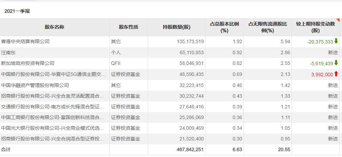Click holding value 27,648,416

click(x=192, y=107)
